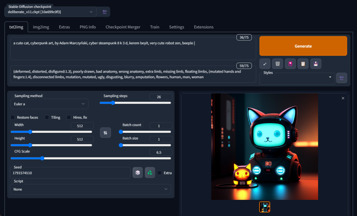Screen dimensions: 357x216
Task: Select the generated image thumbnail below preview
Action: pos(264,207)
